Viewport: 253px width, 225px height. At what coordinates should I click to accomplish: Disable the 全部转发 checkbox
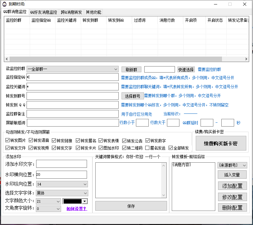coord(171,148)
